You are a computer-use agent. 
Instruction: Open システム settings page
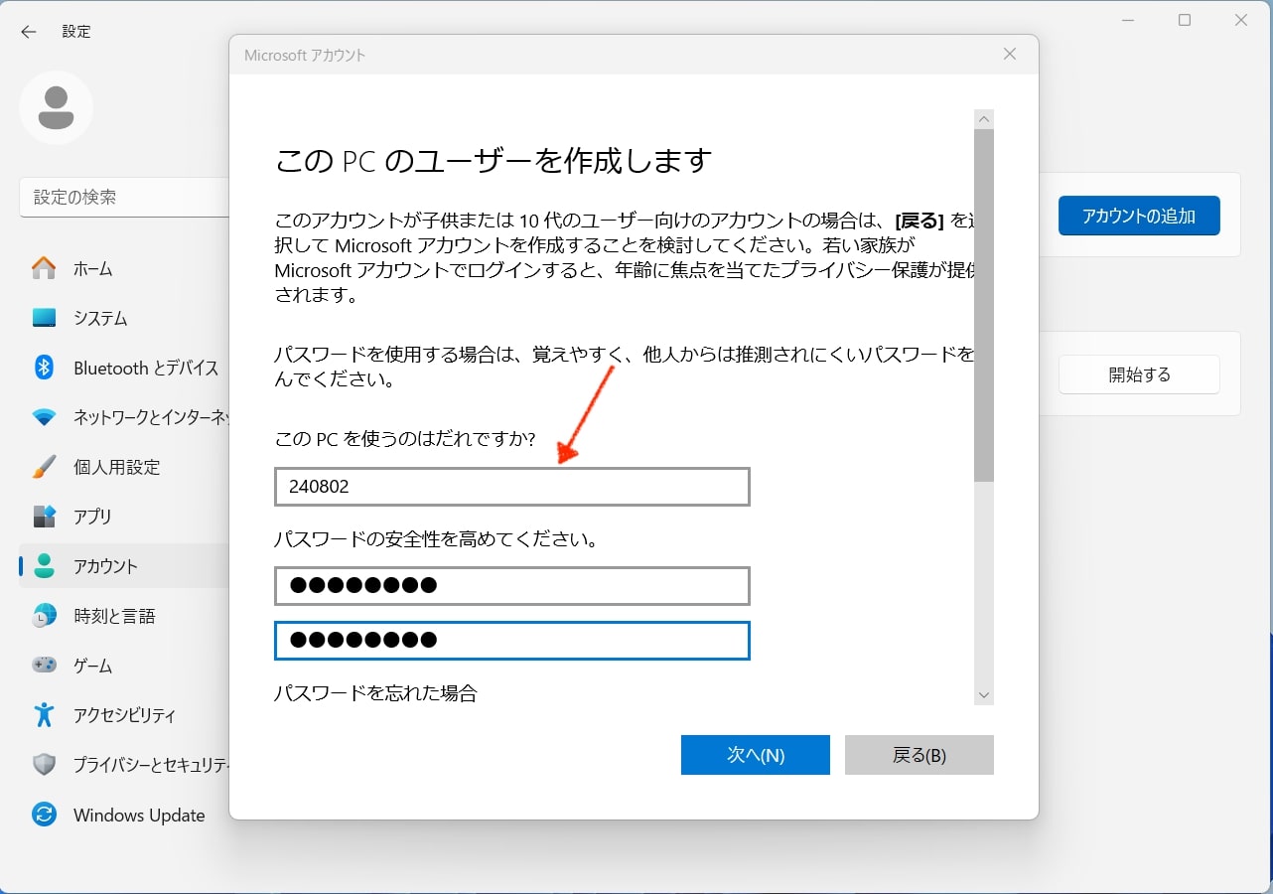coord(124,318)
